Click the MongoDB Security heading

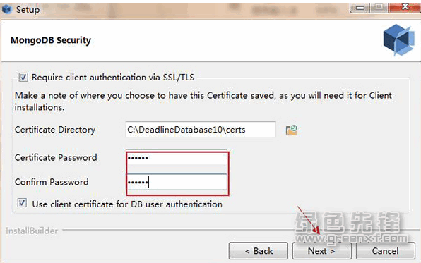point(51,40)
